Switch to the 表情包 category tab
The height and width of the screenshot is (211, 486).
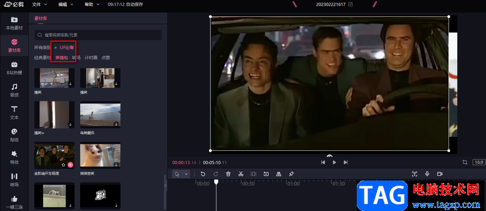(x=62, y=58)
